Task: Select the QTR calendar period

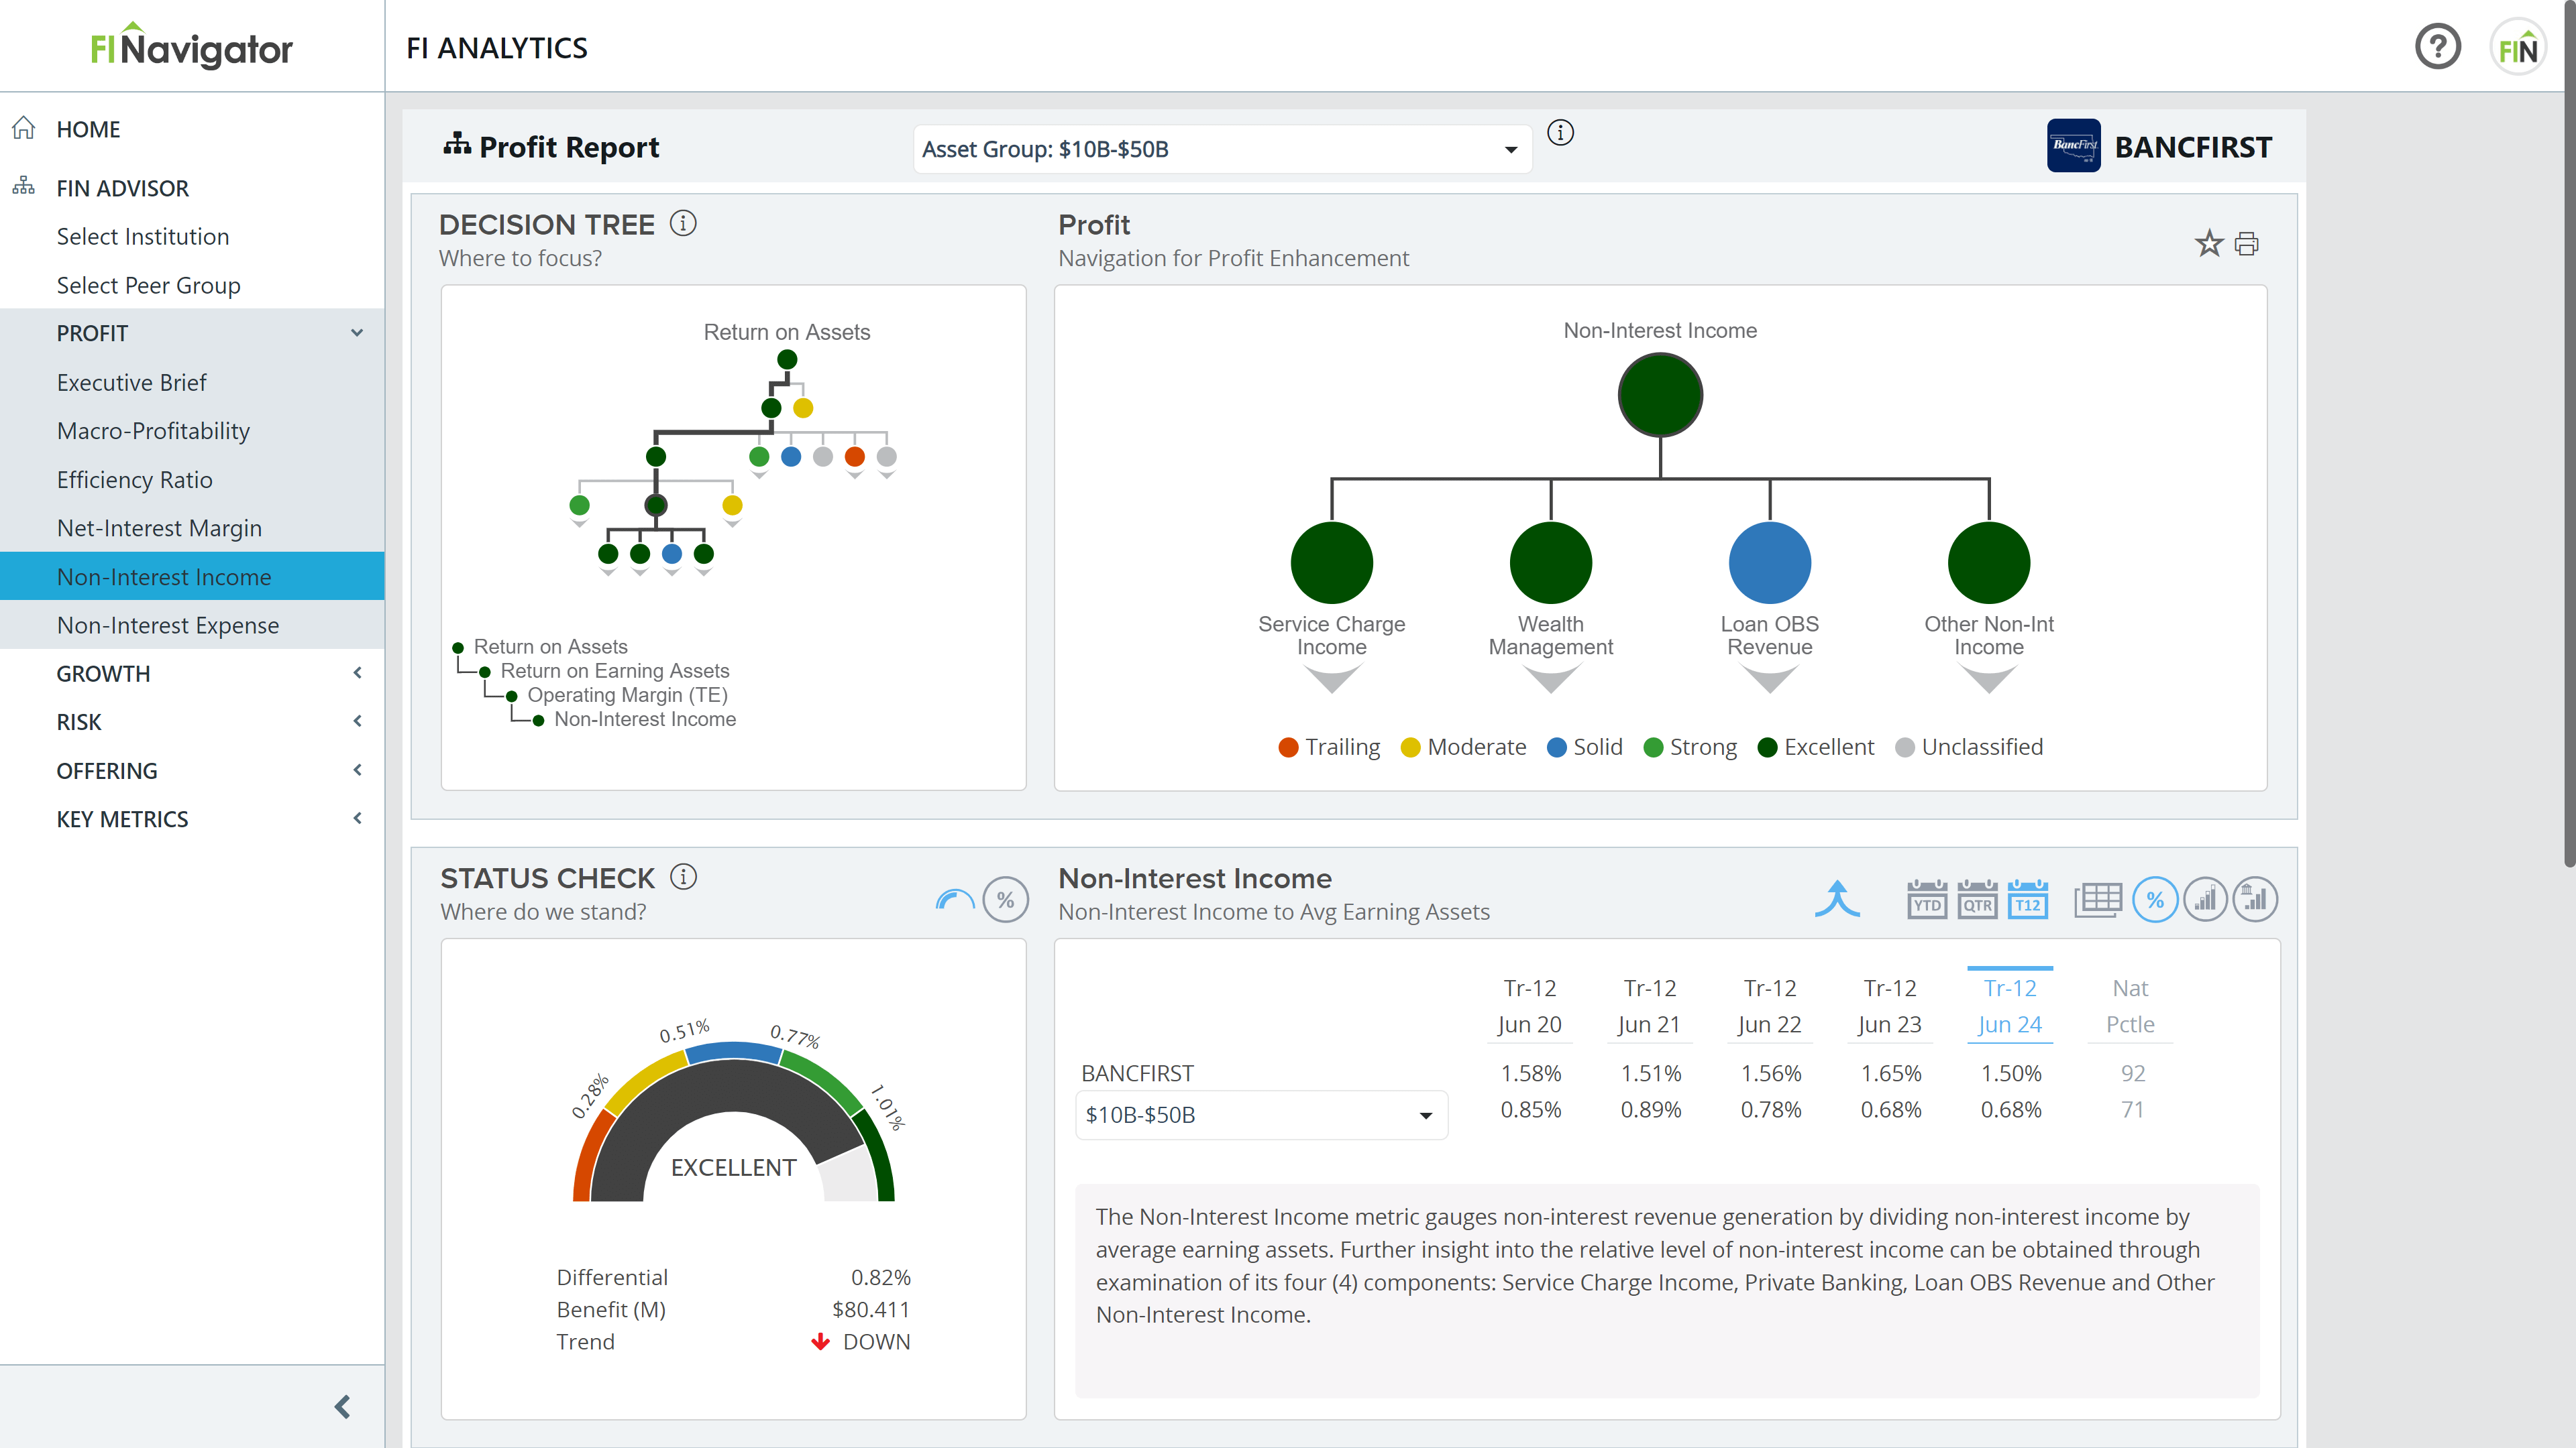Action: point(1977,900)
